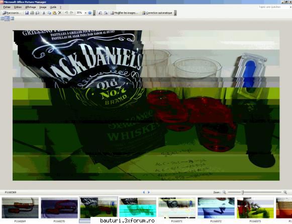The width and height of the screenshot is (292, 224).
Task: Click the Paste clipboard icon
Action: [54, 13]
